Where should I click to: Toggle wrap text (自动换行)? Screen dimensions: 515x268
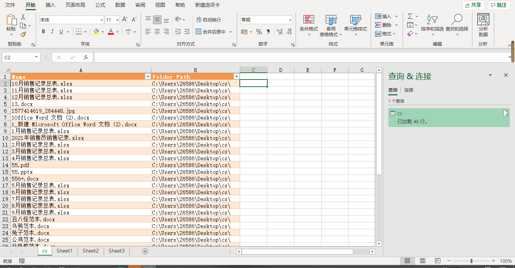pyautogui.click(x=208, y=20)
